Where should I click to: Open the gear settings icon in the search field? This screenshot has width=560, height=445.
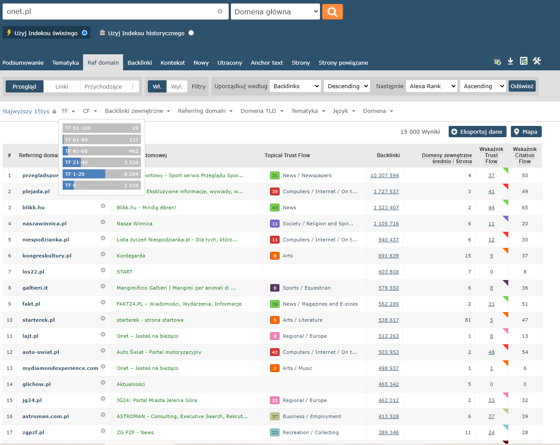[220, 11]
